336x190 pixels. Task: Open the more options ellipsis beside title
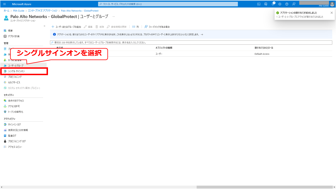click(114, 16)
